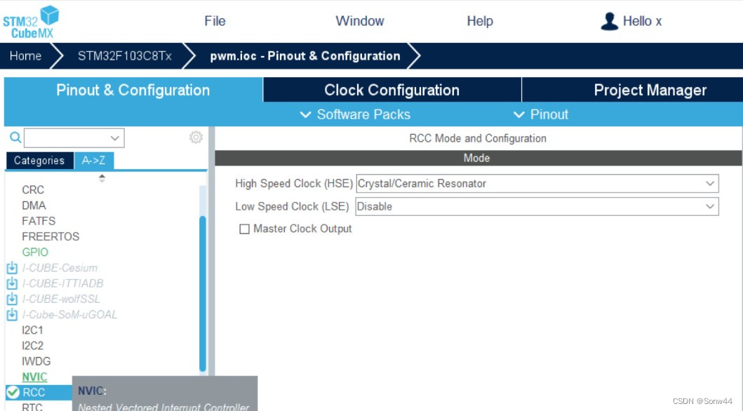The image size is (743, 411).
Task: Click the download icon beside I-Cube-SoM-uGOAL
Action: click(12, 315)
